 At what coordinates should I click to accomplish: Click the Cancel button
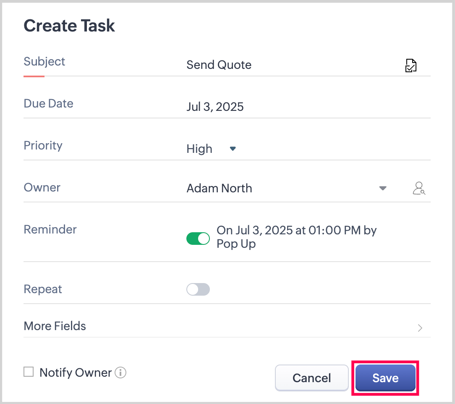pyautogui.click(x=311, y=378)
